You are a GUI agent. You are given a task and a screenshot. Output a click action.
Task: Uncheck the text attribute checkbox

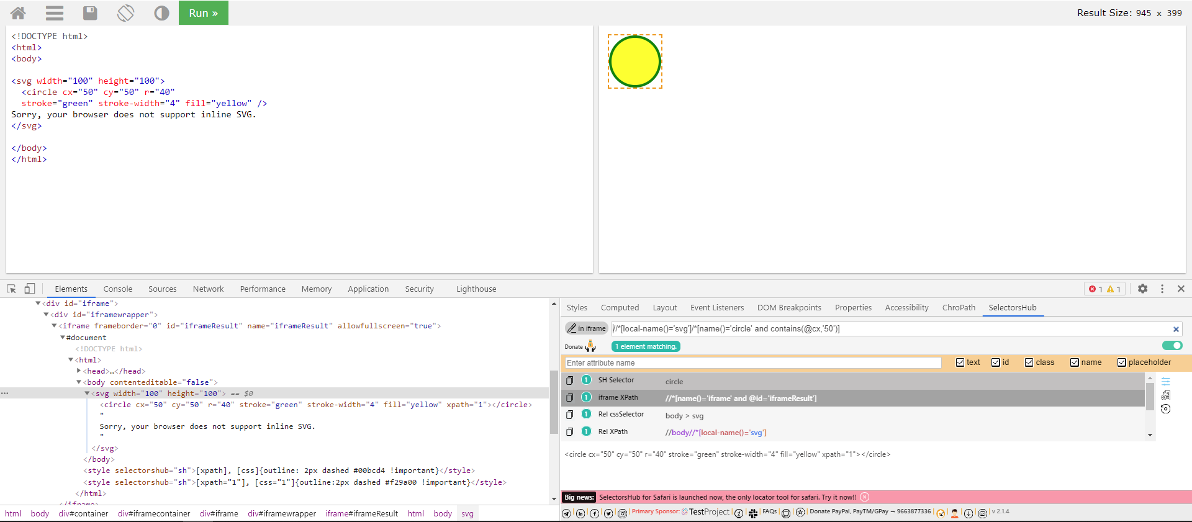[960, 362]
